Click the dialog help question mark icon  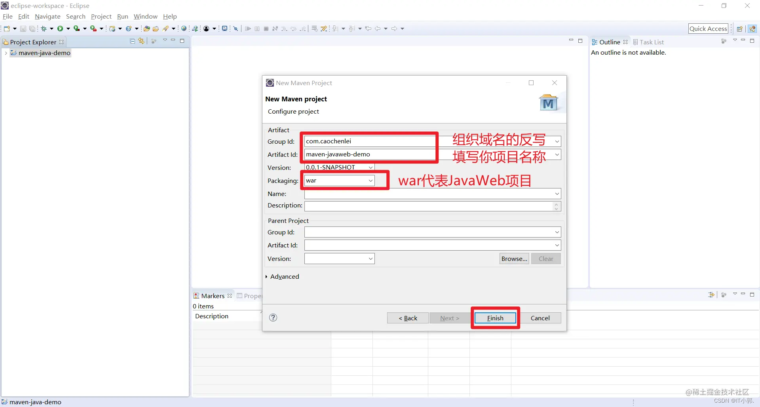[273, 318]
